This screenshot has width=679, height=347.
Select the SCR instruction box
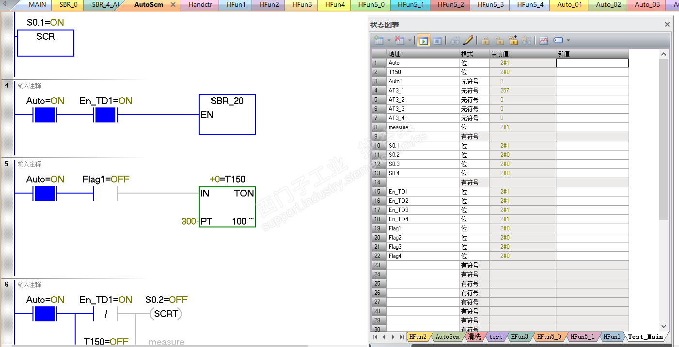tap(46, 43)
